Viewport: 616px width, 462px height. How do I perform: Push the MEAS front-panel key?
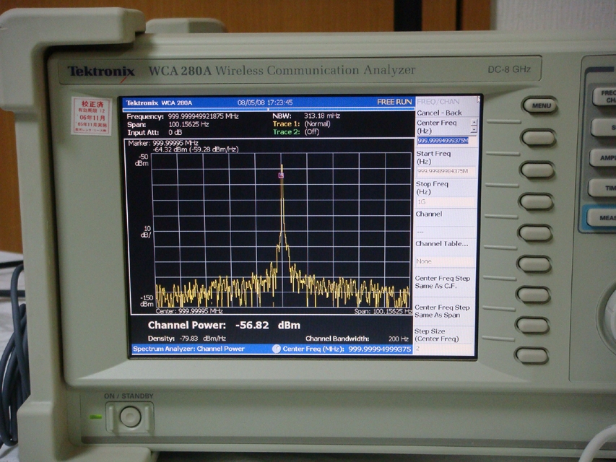603,217
